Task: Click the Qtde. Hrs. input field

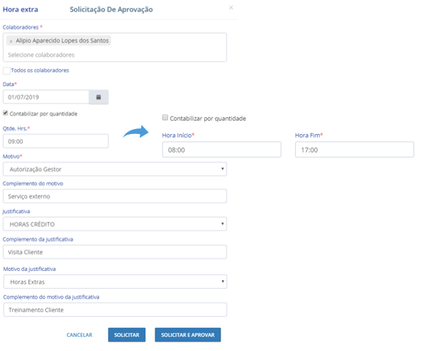Action: (55, 141)
